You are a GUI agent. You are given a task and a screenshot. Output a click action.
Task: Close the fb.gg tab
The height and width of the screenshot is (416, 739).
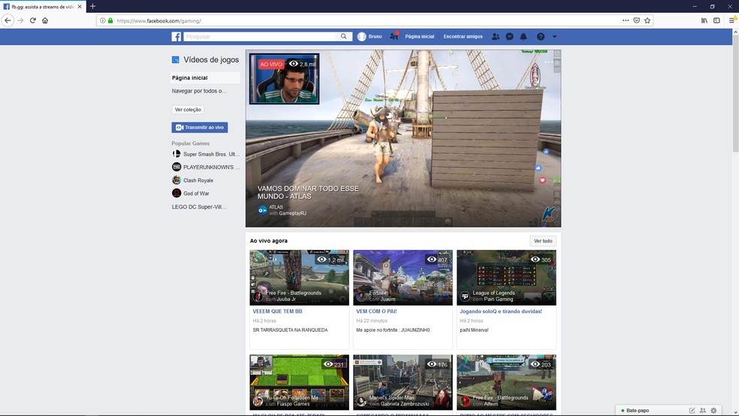pyautogui.click(x=80, y=7)
